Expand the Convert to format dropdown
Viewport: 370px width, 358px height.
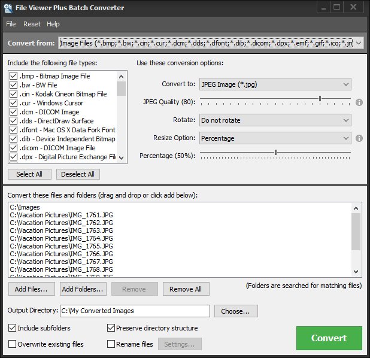pos(275,84)
